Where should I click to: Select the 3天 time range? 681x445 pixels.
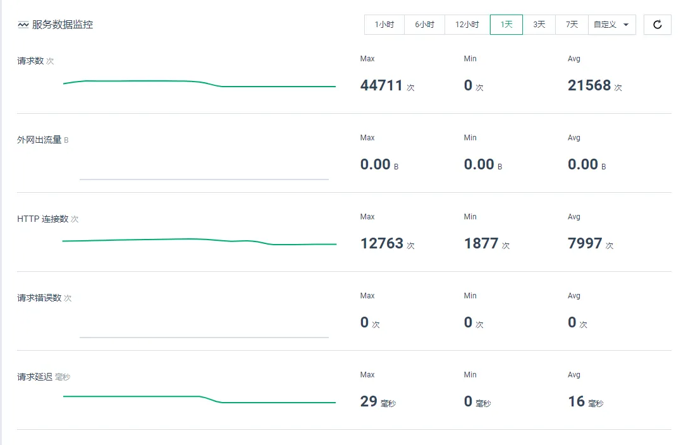pyautogui.click(x=539, y=25)
